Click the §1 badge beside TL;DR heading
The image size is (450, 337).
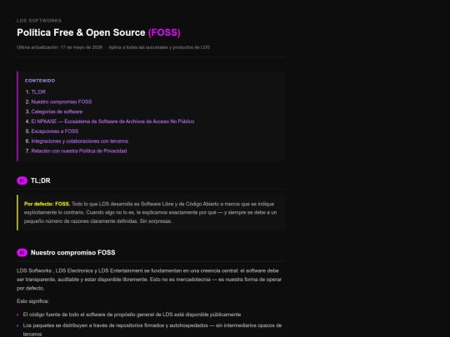click(x=22, y=181)
